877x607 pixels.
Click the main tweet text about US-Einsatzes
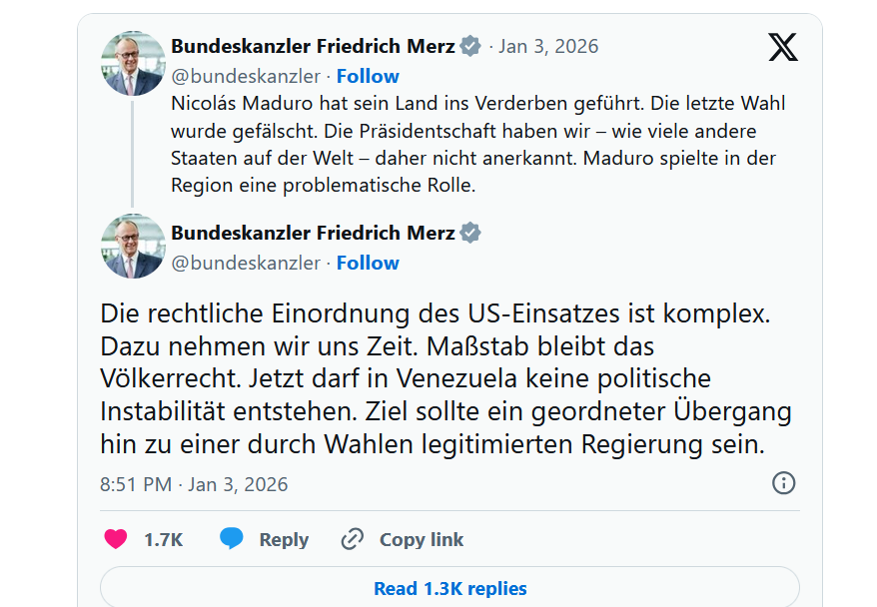click(445, 378)
